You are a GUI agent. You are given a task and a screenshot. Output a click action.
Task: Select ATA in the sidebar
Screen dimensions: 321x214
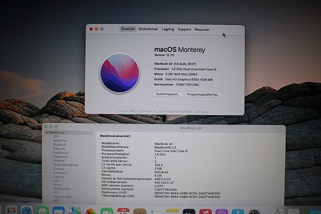[x=56, y=136]
